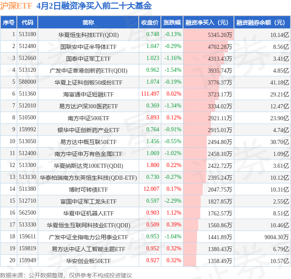Click fund name 华夏上证科创板50成份ETF
This screenshot has width=291, height=279.
point(88,82)
